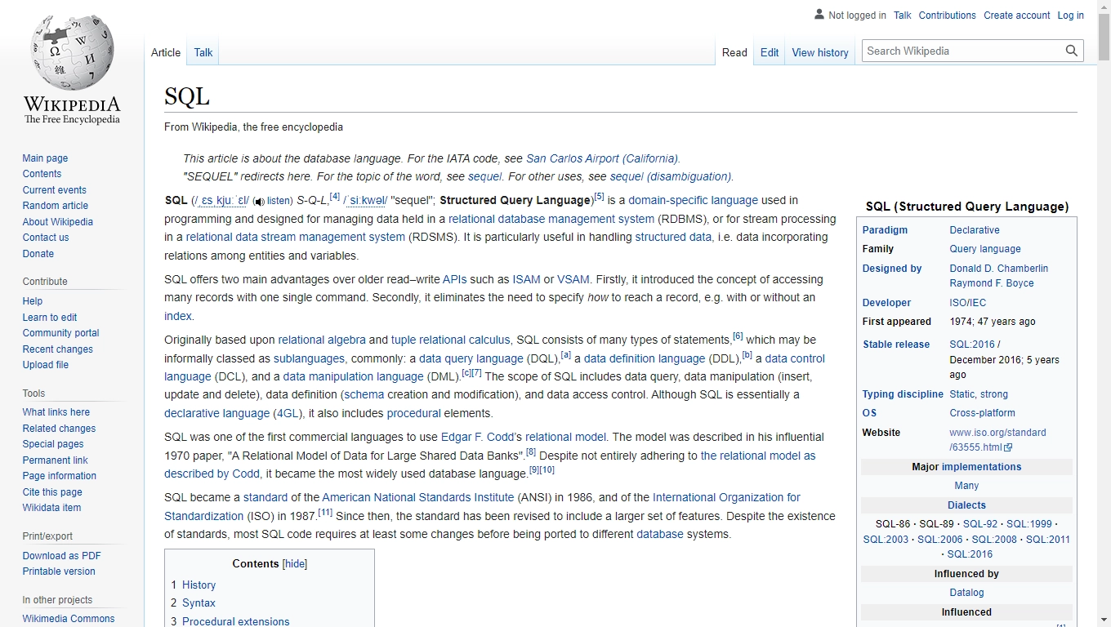1111x627 pixels.
Task: Open the Log in link
Action: click(x=1070, y=15)
